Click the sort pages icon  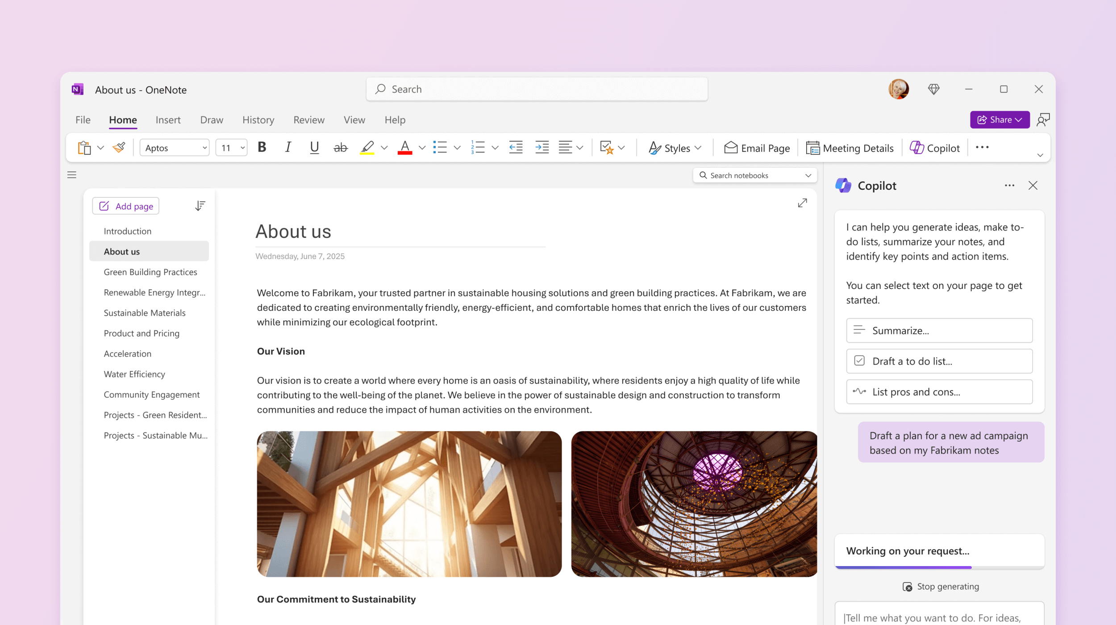(200, 205)
